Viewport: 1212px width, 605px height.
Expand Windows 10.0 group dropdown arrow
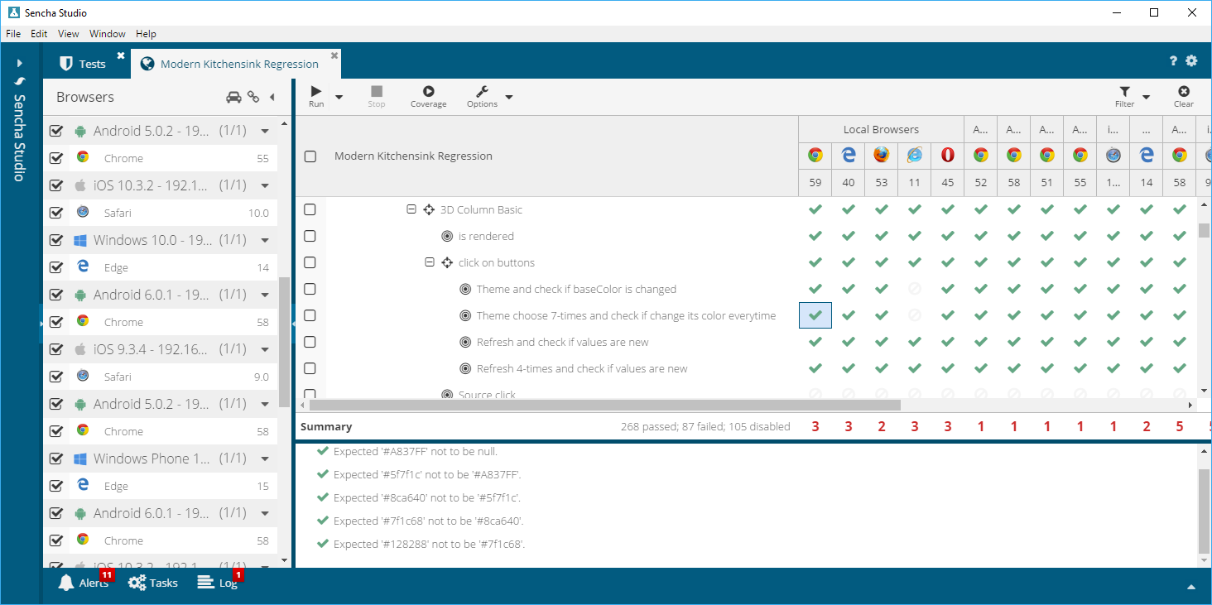(265, 241)
